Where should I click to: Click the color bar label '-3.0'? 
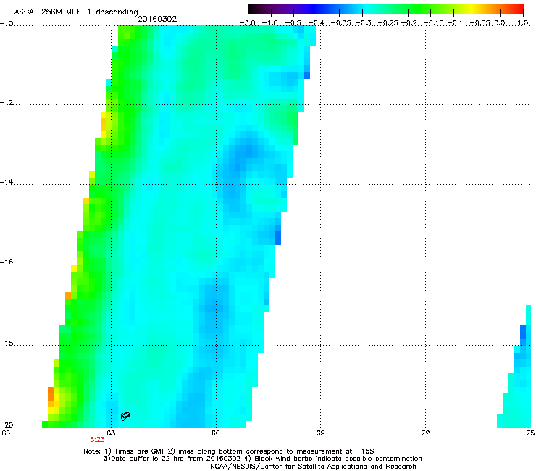pos(248,23)
